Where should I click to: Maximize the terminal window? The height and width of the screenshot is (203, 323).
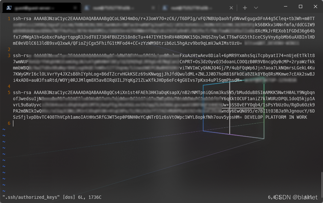301,6
